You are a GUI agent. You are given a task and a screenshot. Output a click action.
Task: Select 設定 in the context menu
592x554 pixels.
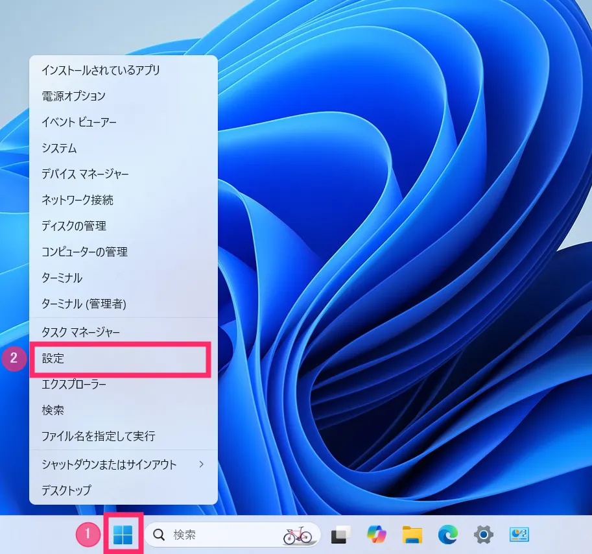click(x=123, y=358)
